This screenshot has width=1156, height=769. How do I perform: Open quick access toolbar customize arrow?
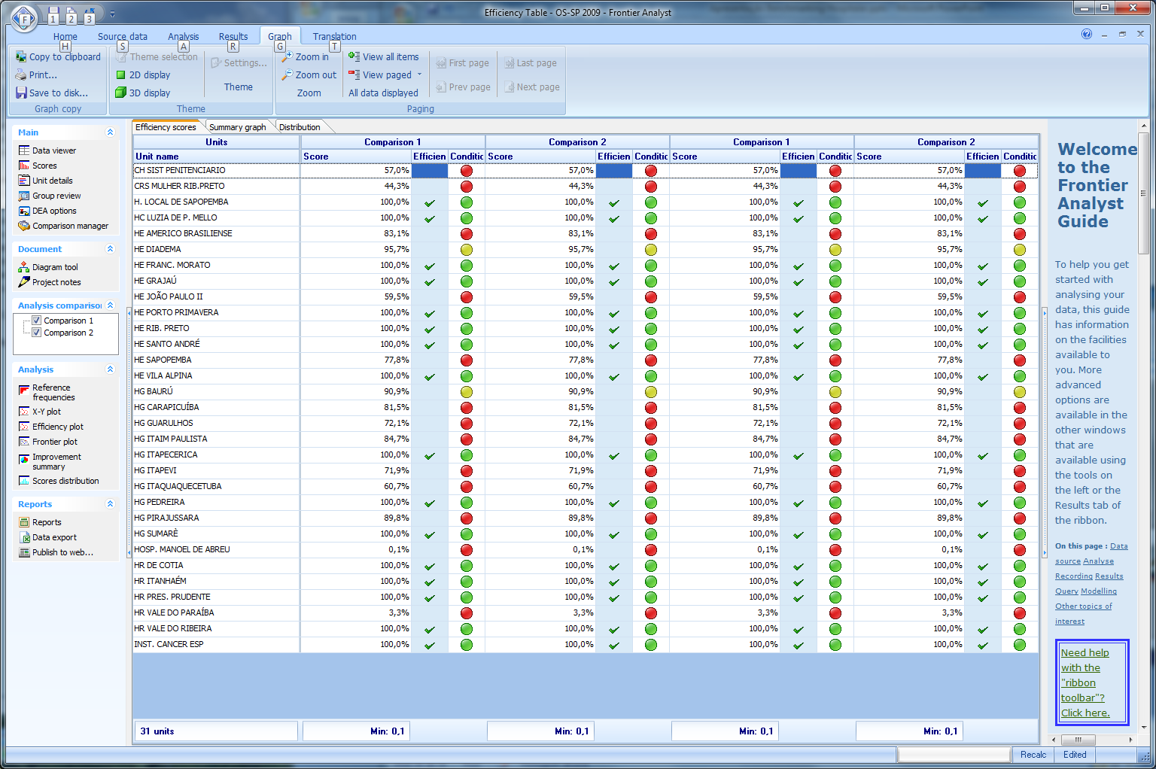(x=112, y=14)
